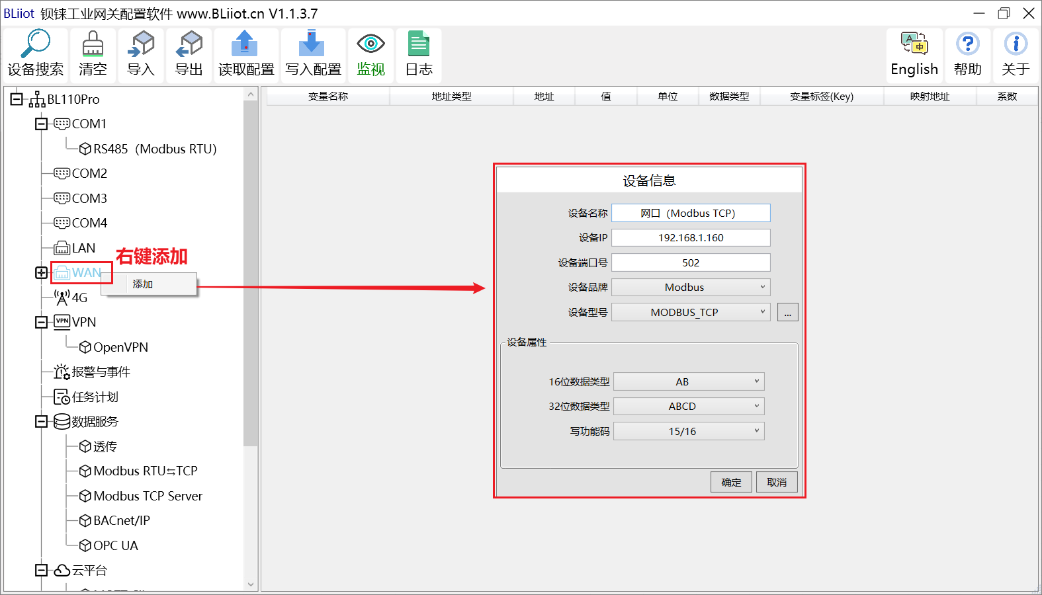This screenshot has width=1042, height=595.
Task: Select the 报警与事件 alarm icon
Action: (x=62, y=372)
